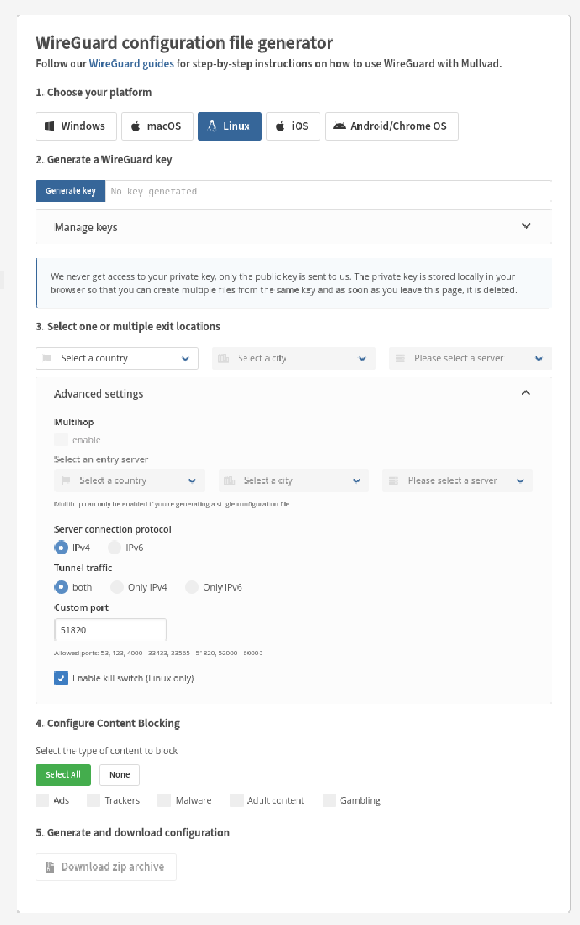The image size is (580, 925).
Task: Click the Generate key button
Action: point(70,191)
